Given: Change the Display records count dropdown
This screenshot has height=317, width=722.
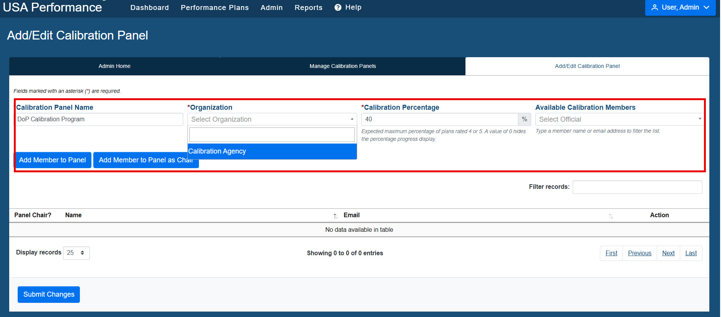Looking at the screenshot, I should pos(76,253).
